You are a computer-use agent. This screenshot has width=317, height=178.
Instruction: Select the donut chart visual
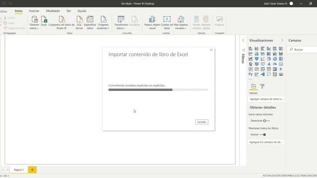pos(275,59)
